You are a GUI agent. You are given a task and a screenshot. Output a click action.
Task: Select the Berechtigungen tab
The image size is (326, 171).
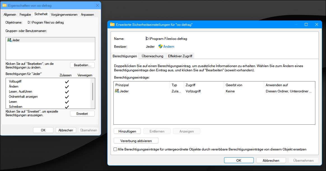point(125,56)
